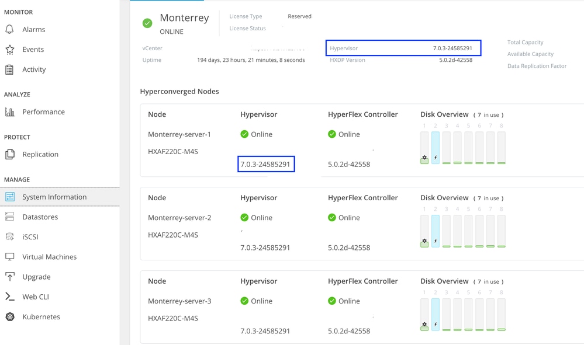584x345 pixels.
Task: Select disk slot 8 of Monterrey-server-1
Action: 502,148
